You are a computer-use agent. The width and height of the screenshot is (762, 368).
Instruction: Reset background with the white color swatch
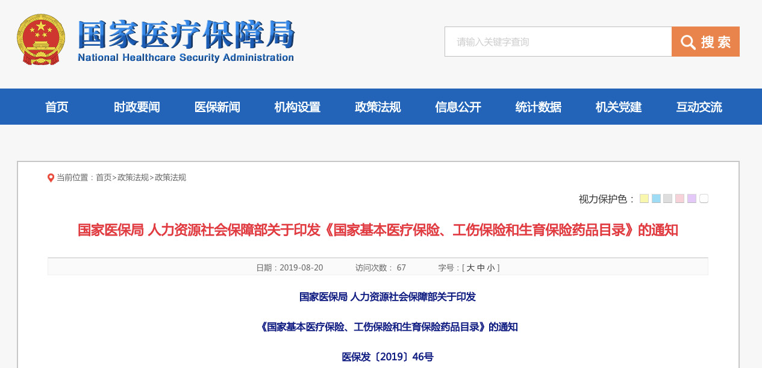pyautogui.click(x=704, y=199)
